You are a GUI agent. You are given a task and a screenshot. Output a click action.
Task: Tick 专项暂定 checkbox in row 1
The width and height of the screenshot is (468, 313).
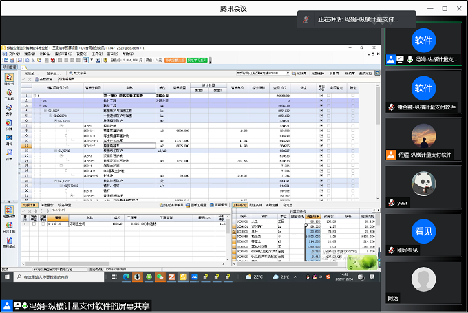pos(328,96)
